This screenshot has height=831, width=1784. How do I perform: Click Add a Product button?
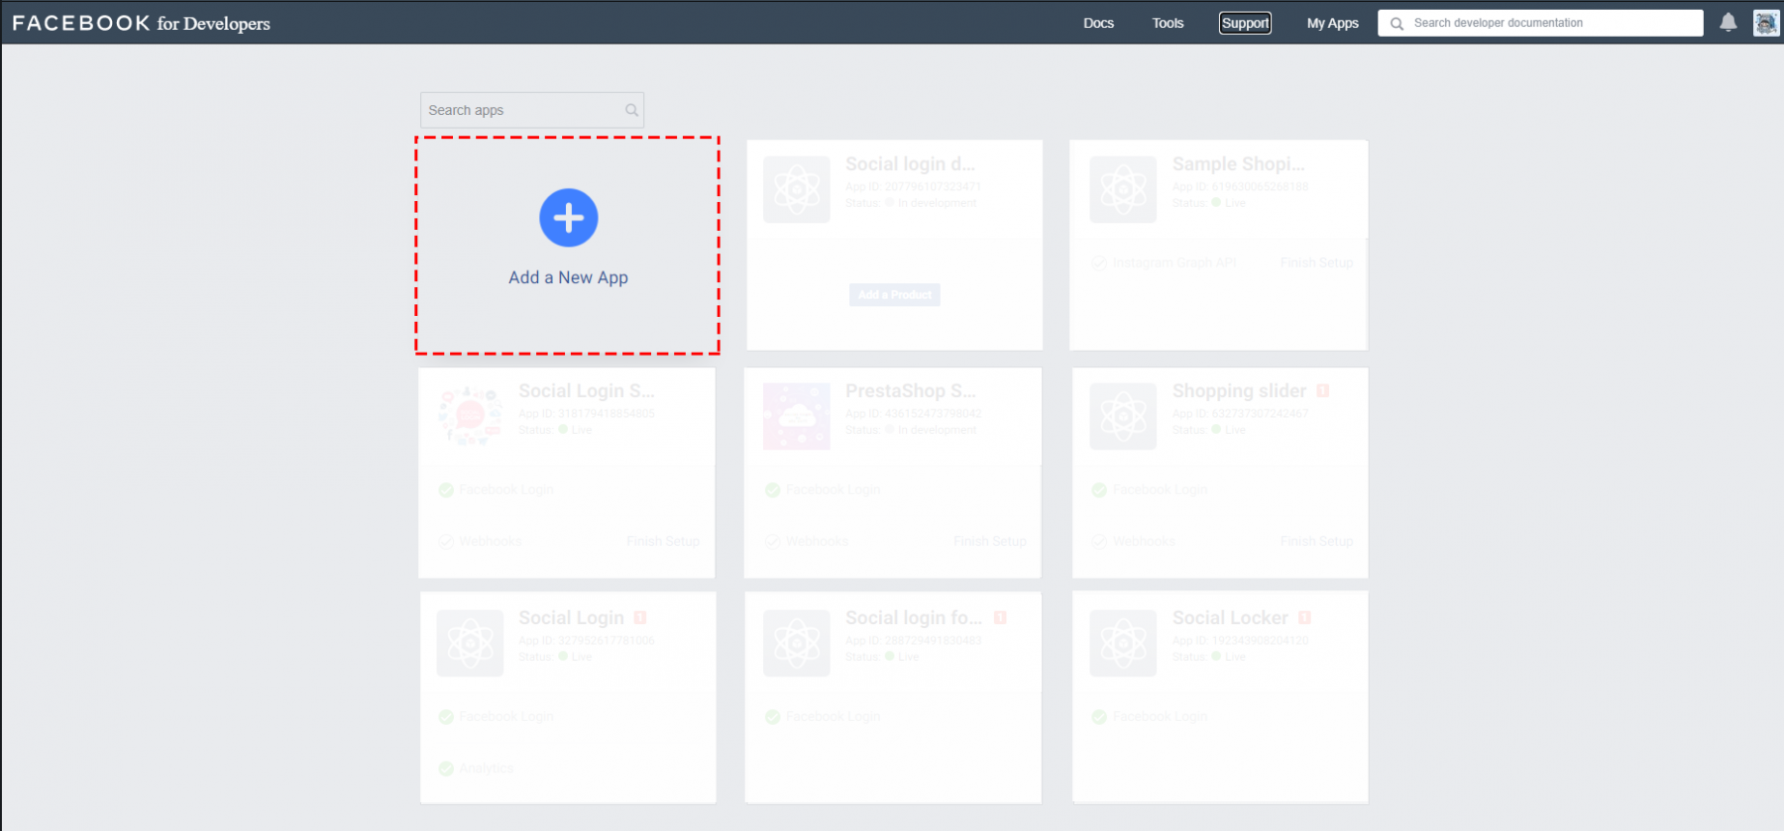pos(894,294)
